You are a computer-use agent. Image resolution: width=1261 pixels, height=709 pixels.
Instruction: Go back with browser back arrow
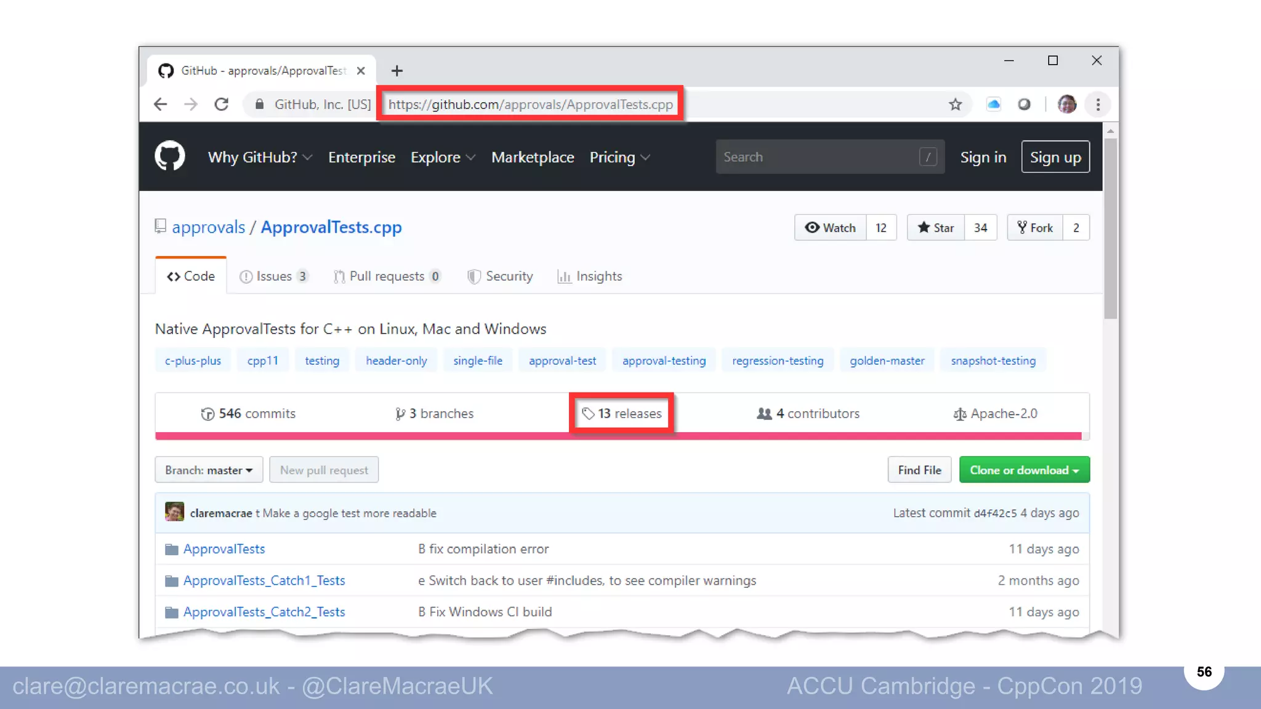(x=161, y=105)
